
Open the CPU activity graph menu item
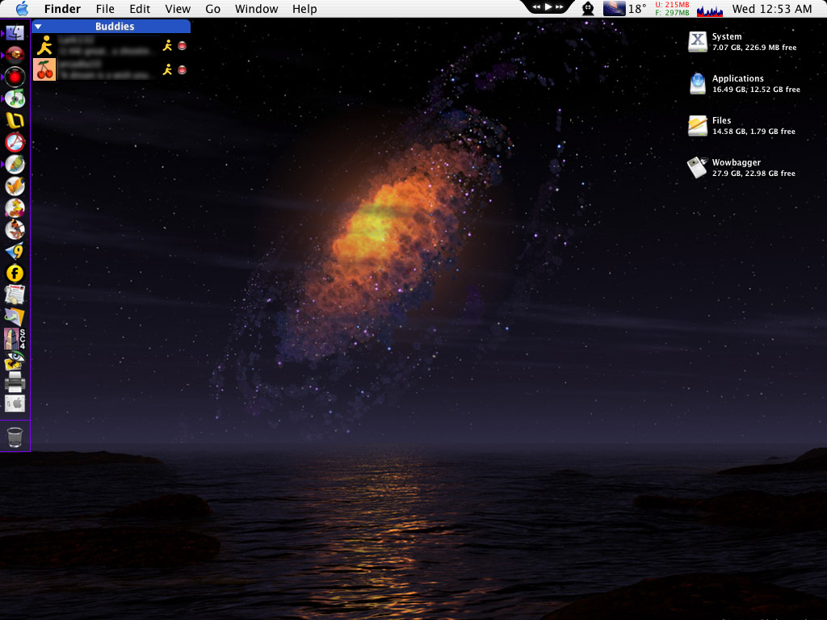point(710,10)
